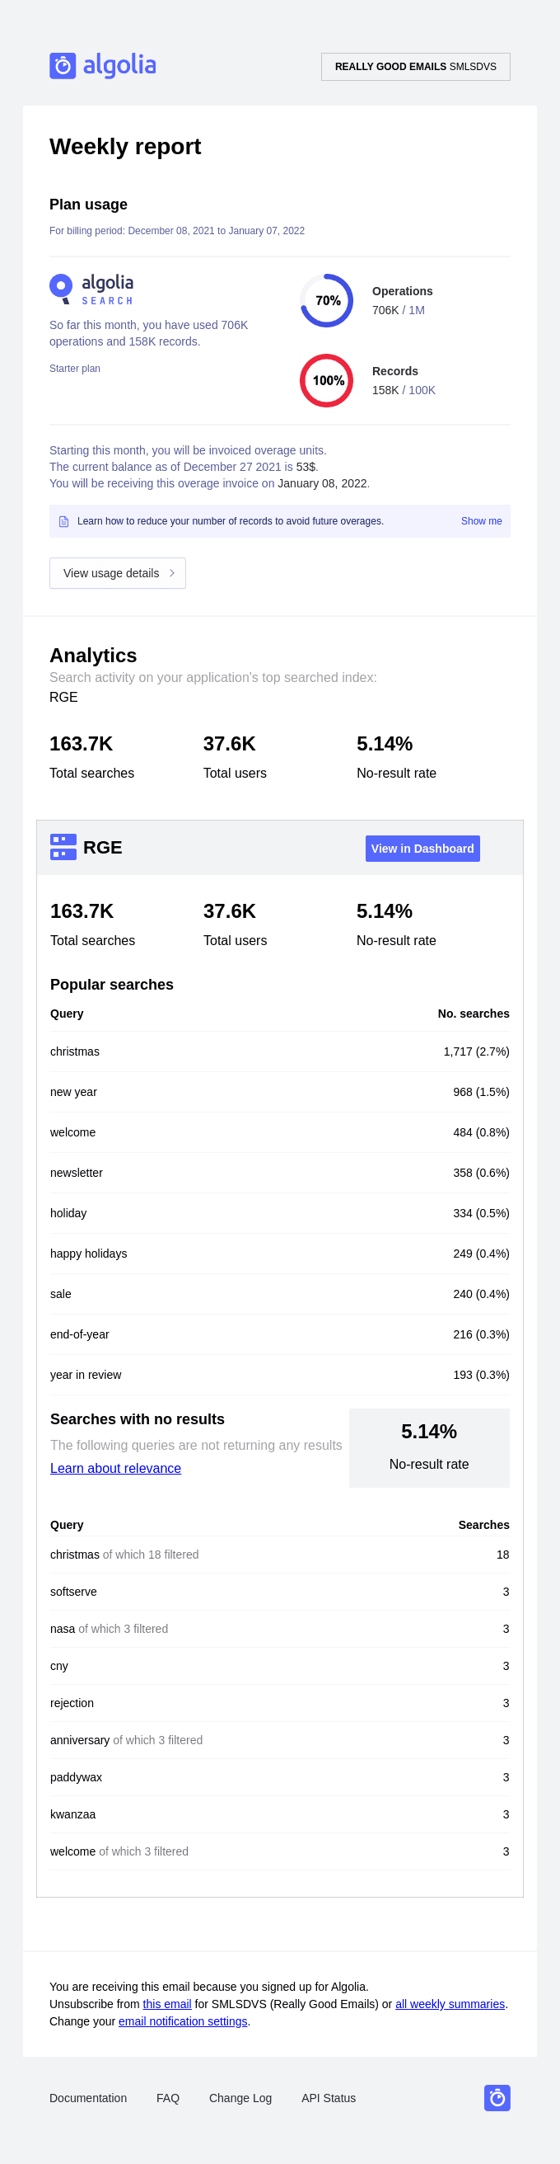Click the Show me link
Image resolution: width=560 pixels, height=2164 pixels.
[x=481, y=522]
